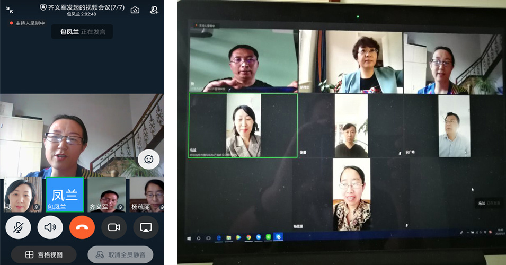Hang up with the red phone button

coord(82,227)
